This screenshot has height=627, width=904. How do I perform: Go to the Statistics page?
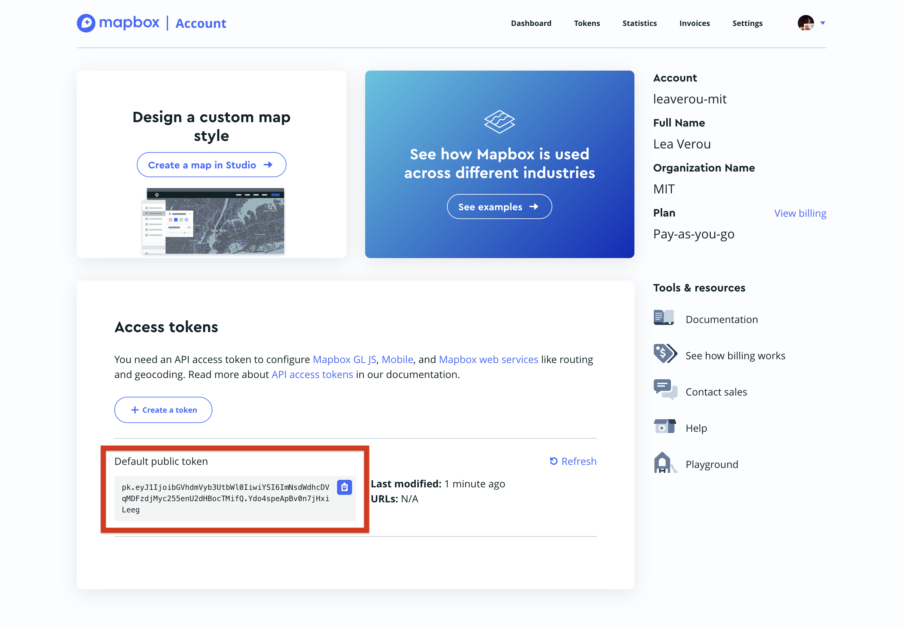point(639,23)
